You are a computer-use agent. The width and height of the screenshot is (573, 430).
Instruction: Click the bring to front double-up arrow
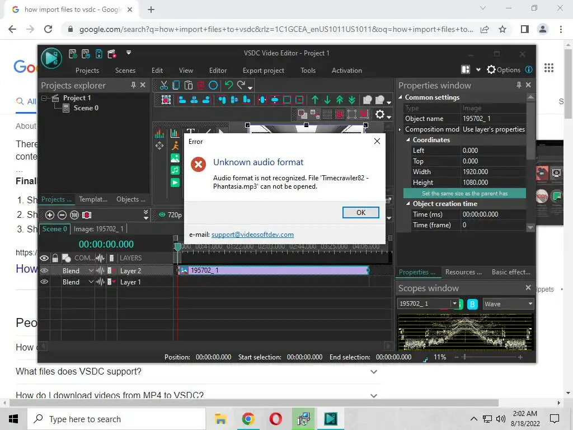(340, 100)
